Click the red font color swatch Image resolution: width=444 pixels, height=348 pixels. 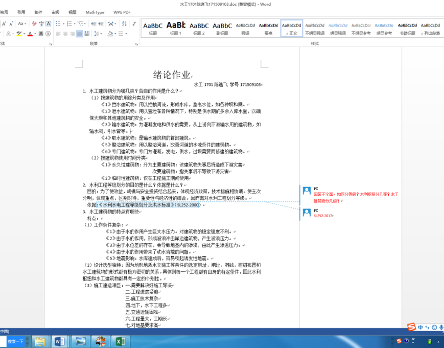click(x=30, y=34)
